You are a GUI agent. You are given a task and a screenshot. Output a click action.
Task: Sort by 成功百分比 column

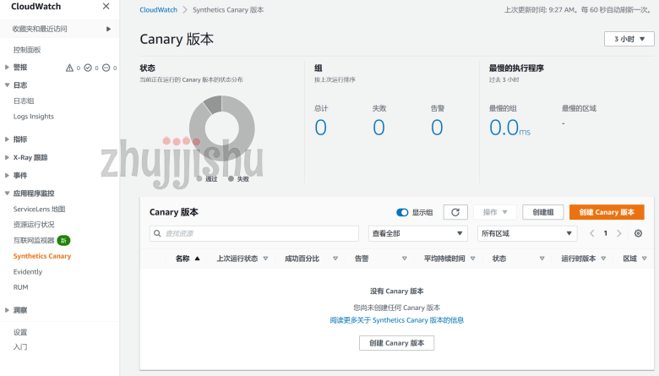point(312,259)
